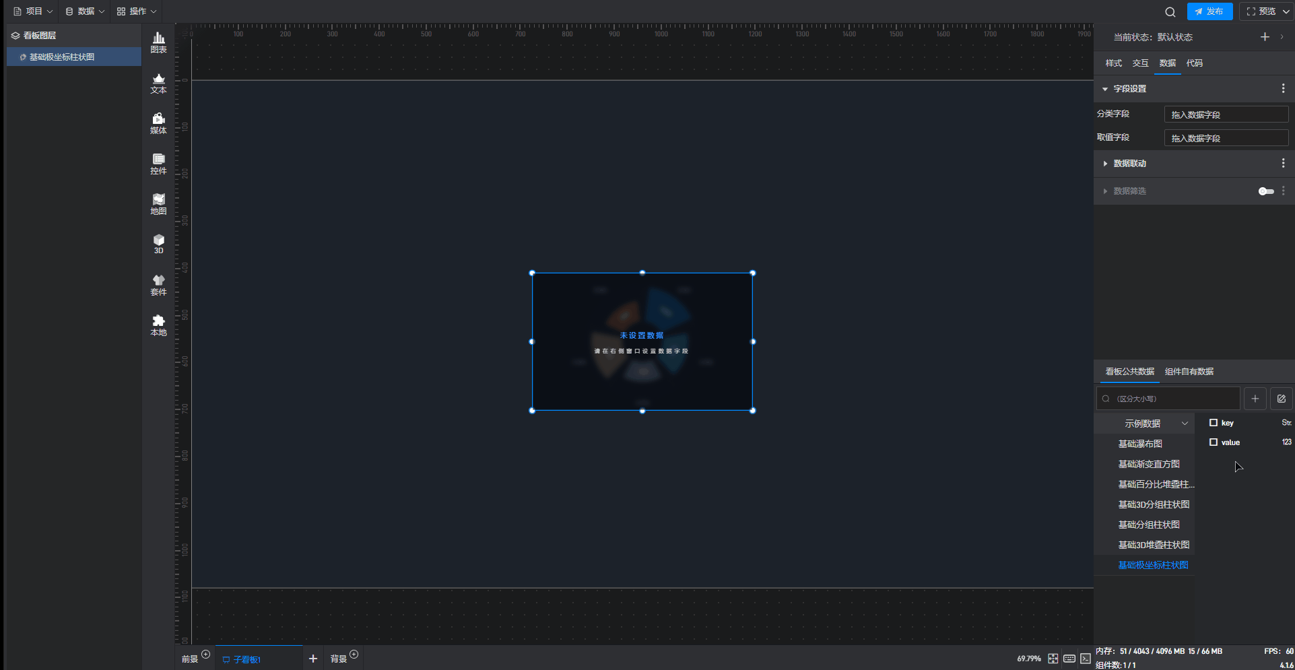Image resolution: width=1295 pixels, height=670 pixels.
Task: Select 基础瀑布图 in sample data list
Action: (1140, 444)
